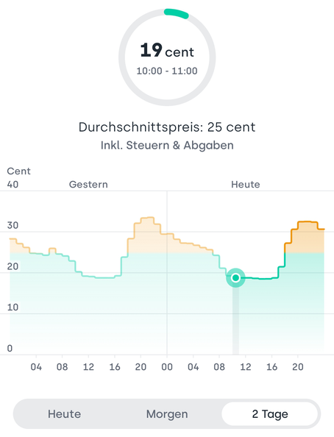
Task: Click the Heute label above chart
Action: pyautogui.click(x=245, y=185)
